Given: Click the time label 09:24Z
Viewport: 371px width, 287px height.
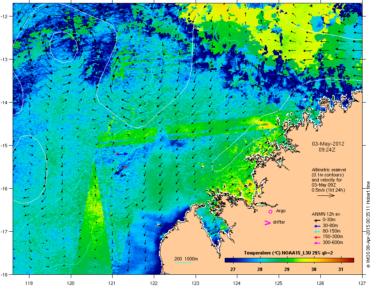Looking at the screenshot, I should [x=327, y=150].
